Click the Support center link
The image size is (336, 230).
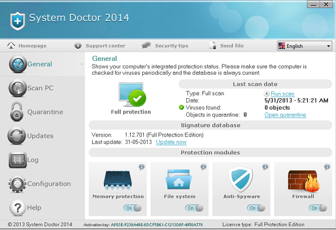point(105,46)
